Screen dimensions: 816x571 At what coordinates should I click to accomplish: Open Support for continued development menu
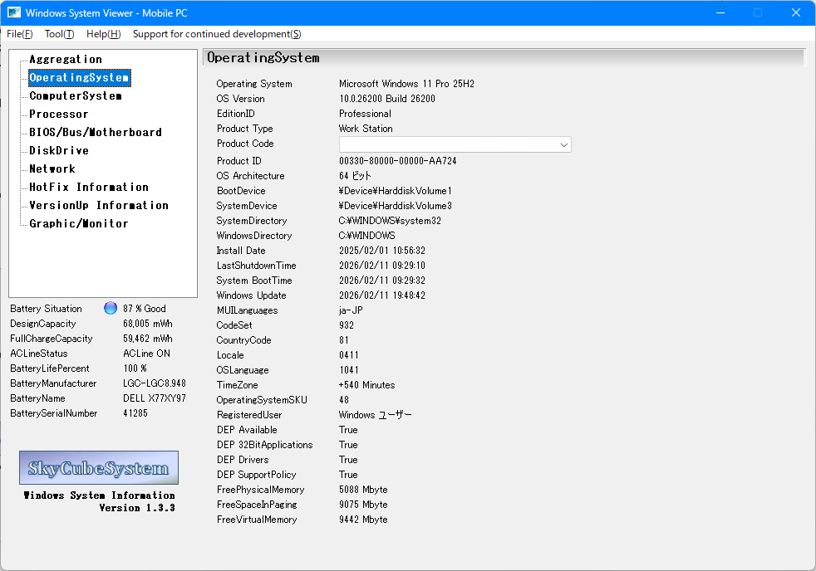click(x=217, y=34)
